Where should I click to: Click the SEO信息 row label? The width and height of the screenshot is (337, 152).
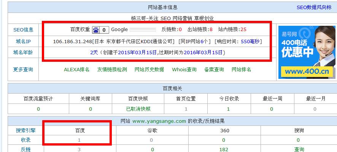(23, 30)
